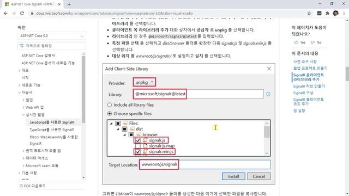
Task: Reload the docs.microsoft.com page
Action: click(22, 13)
